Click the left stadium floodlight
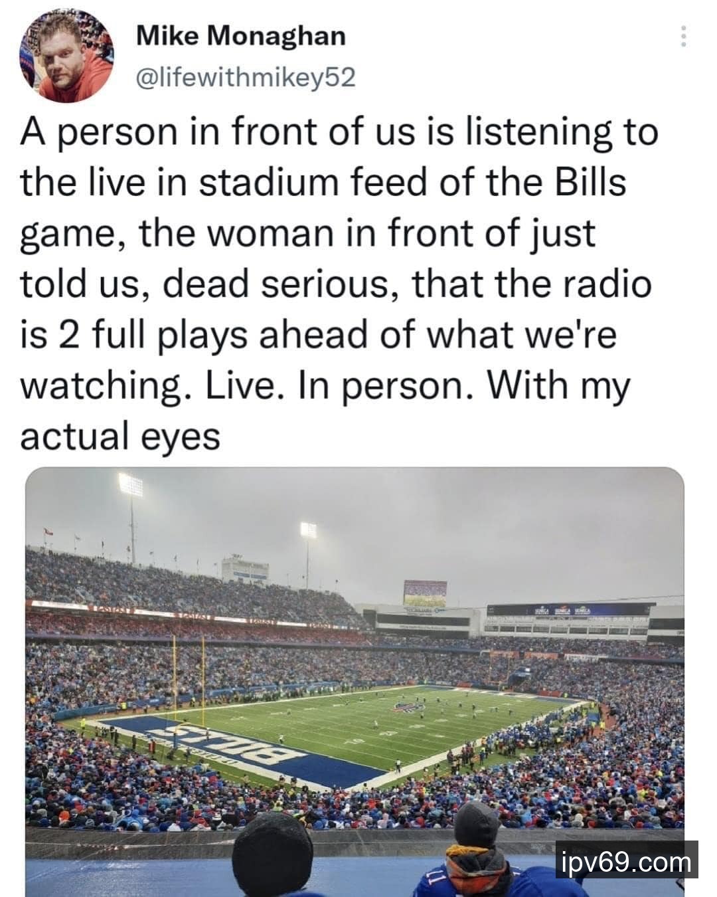 point(131,486)
